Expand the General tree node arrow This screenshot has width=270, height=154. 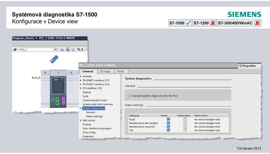(80, 76)
